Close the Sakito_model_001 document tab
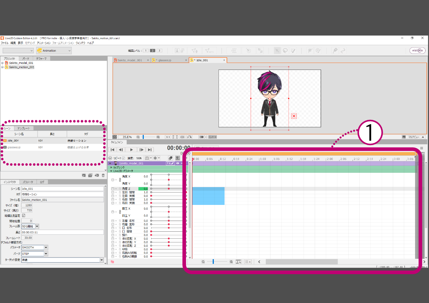Viewport: 429px width, 303px height. [x=148, y=60]
